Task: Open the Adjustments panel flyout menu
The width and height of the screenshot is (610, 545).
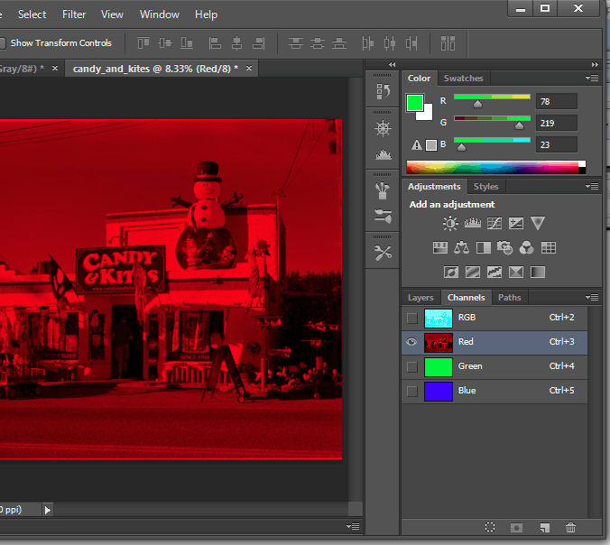Action: 592,187
